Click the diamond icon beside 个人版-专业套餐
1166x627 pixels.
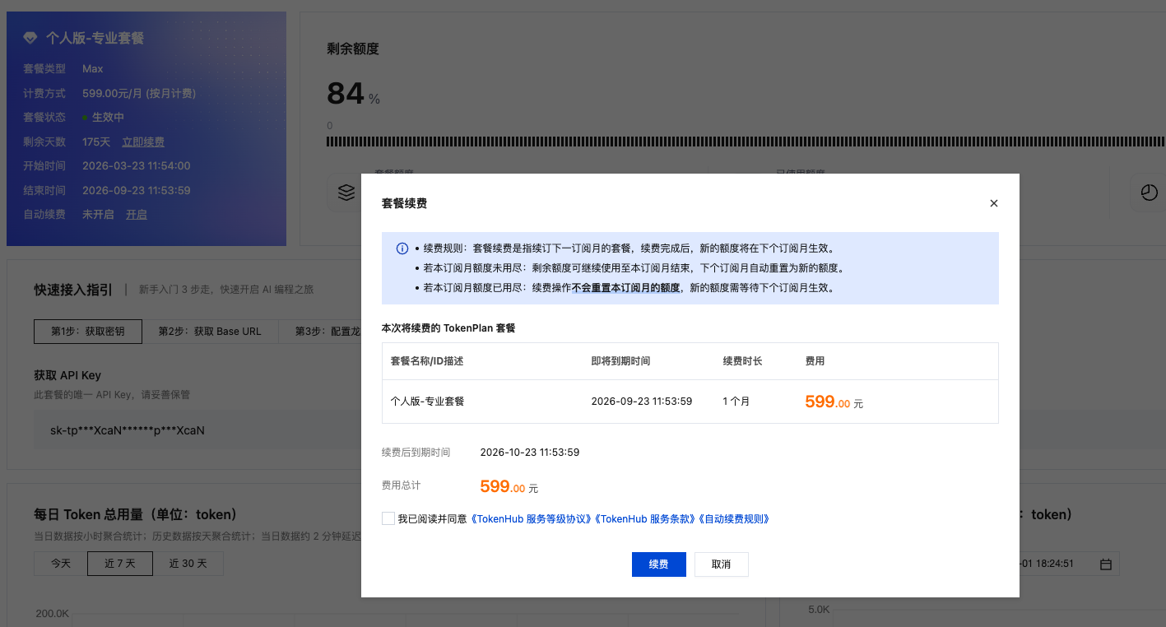pyautogui.click(x=30, y=39)
